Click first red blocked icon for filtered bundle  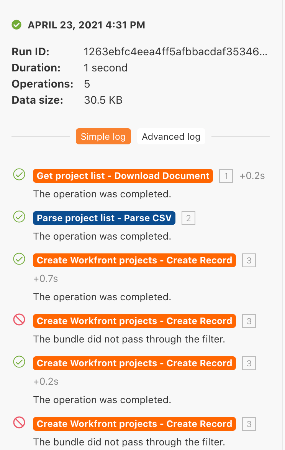click(19, 320)
